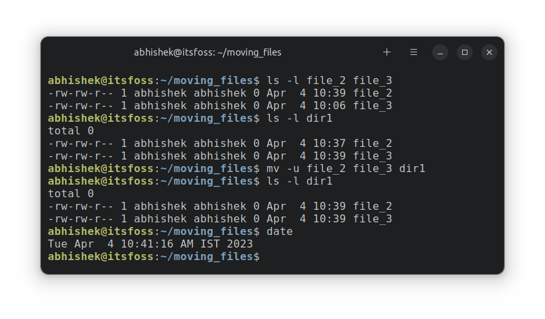Minimize the terminal window
The width and height of the screenshot is (545, 319).
[x=440, y=52]
